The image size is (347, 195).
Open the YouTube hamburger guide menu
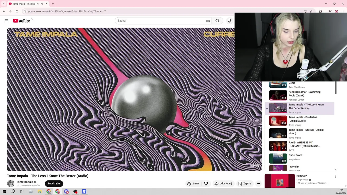point(7,21)
